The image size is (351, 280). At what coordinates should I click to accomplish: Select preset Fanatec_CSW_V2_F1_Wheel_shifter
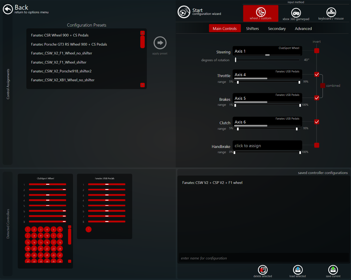pyautogui.click(x=59, y=62)
